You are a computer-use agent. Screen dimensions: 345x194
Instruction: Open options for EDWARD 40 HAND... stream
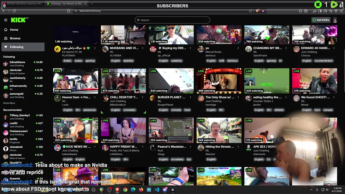pyautogui.click(x=334, y=48)
